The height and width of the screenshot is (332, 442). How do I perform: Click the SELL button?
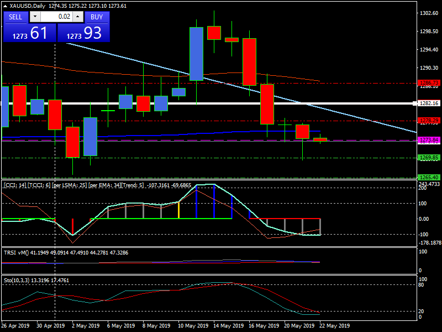coord(16,17)
